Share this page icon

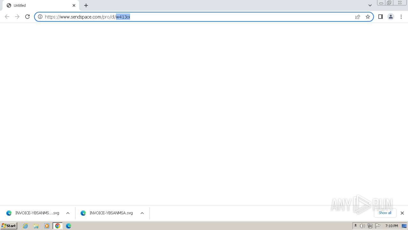(358, 17)
